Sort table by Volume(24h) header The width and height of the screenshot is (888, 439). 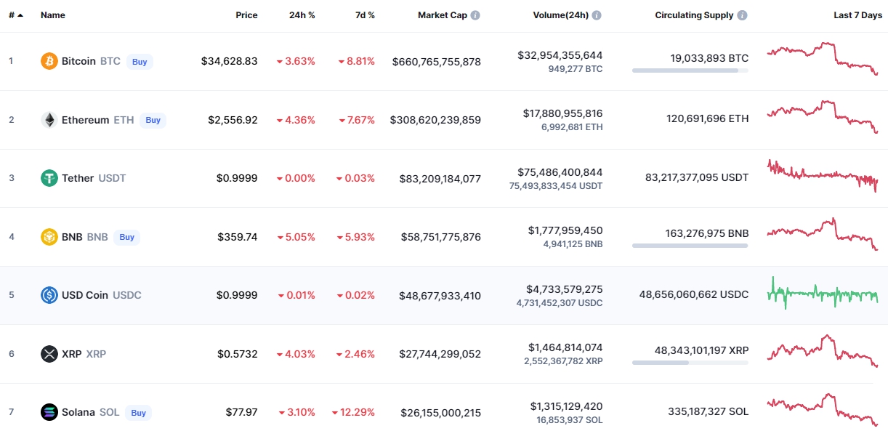(x=560, y=15)
